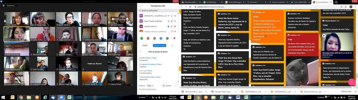Toggle Melani Cabrera's disabled camera icon
Screen dimensions: 358x100
coord(175,26)
